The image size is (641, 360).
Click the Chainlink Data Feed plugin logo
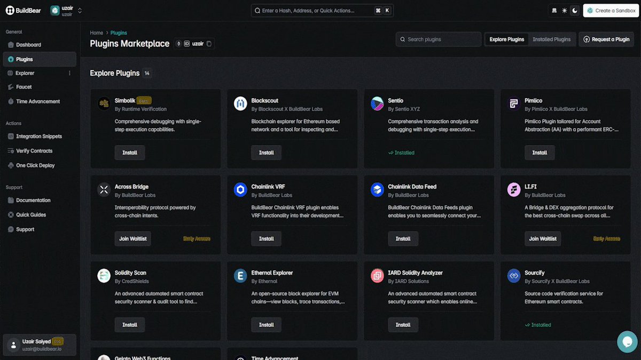377,190
